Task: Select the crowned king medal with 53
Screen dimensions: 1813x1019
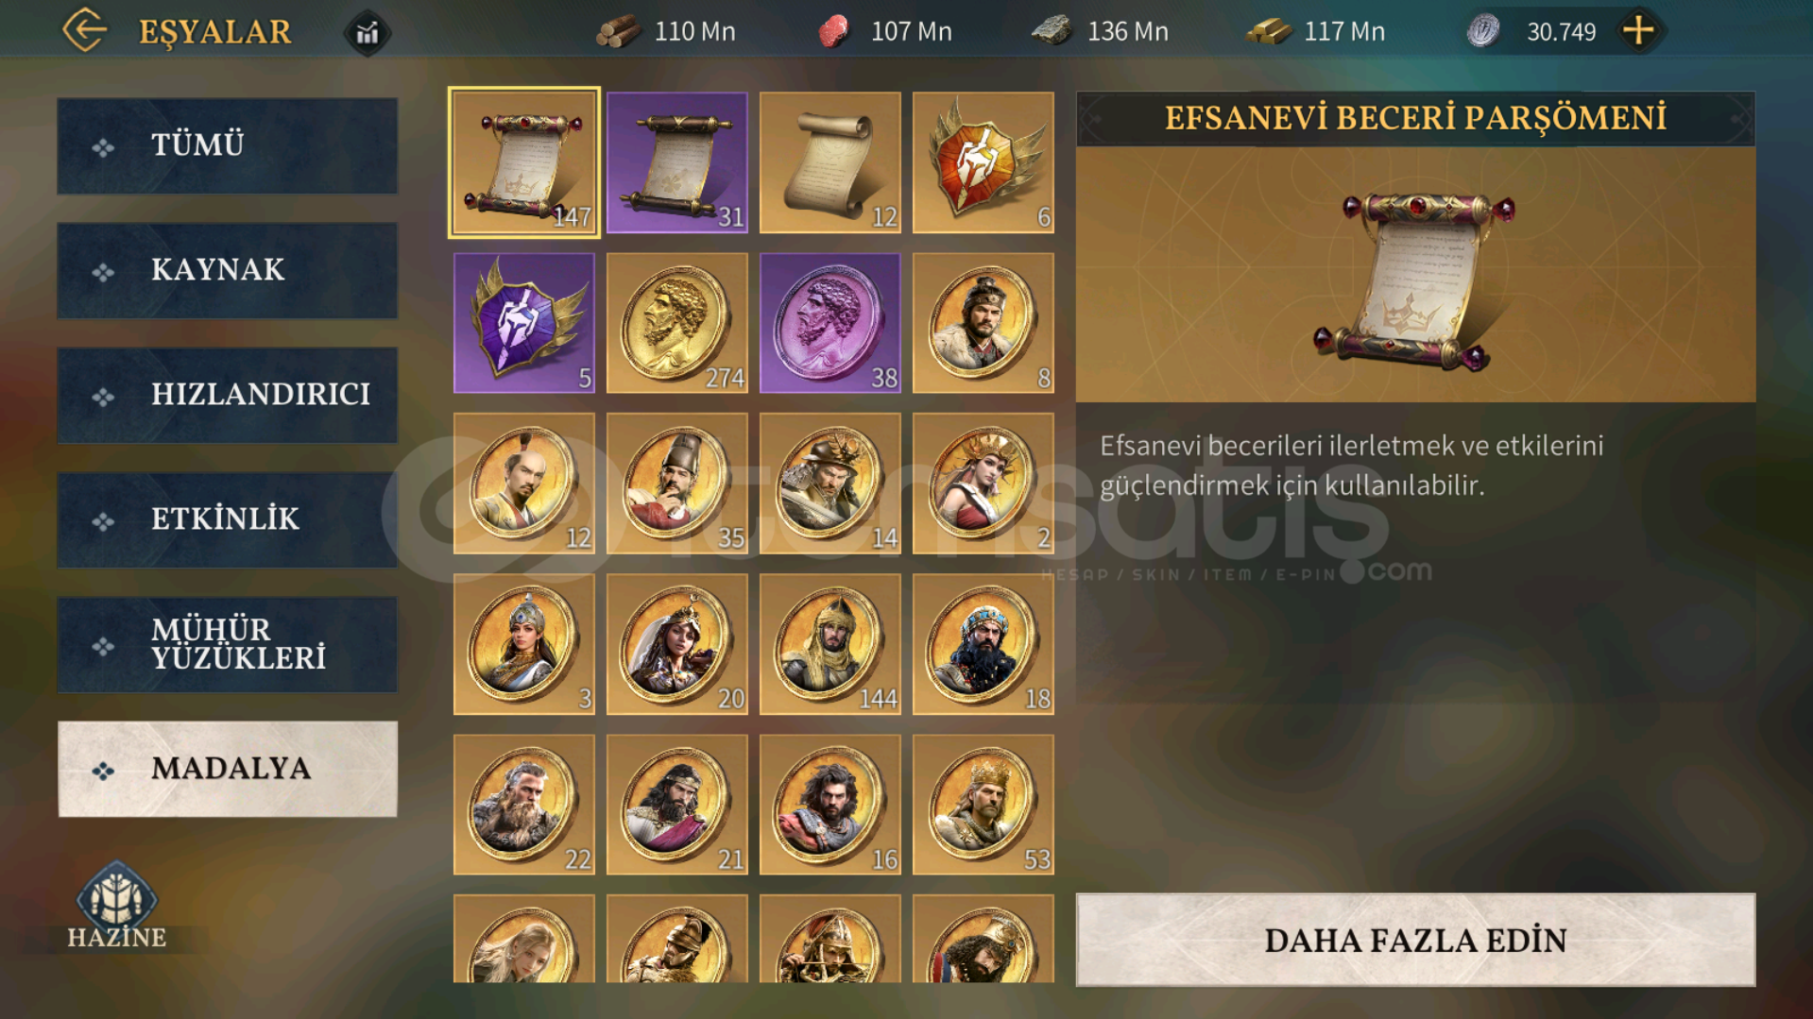Action: [983, 805]
